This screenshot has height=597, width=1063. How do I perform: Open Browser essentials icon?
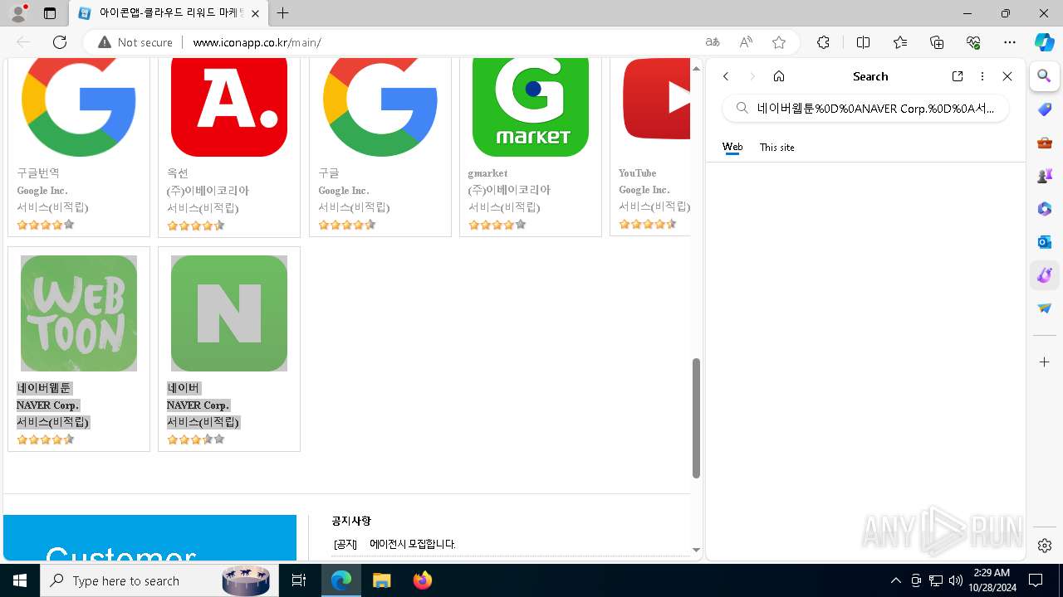tap(973, 42)
